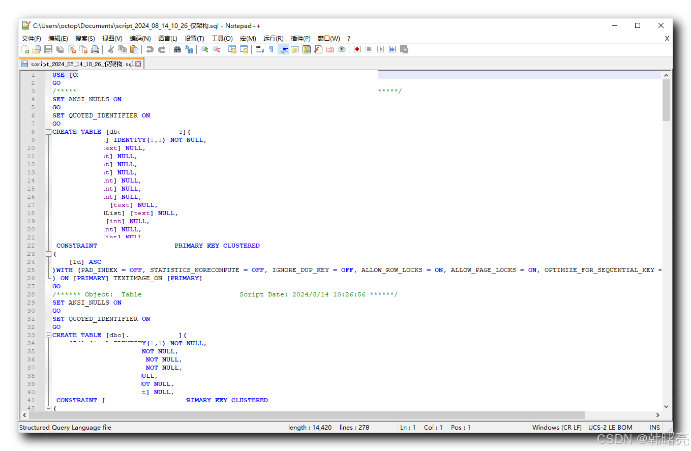This screenshot has width=691, height=451.
Task: Click the horizontal scrollbar left arrow
Action: [x=25, y=415]
